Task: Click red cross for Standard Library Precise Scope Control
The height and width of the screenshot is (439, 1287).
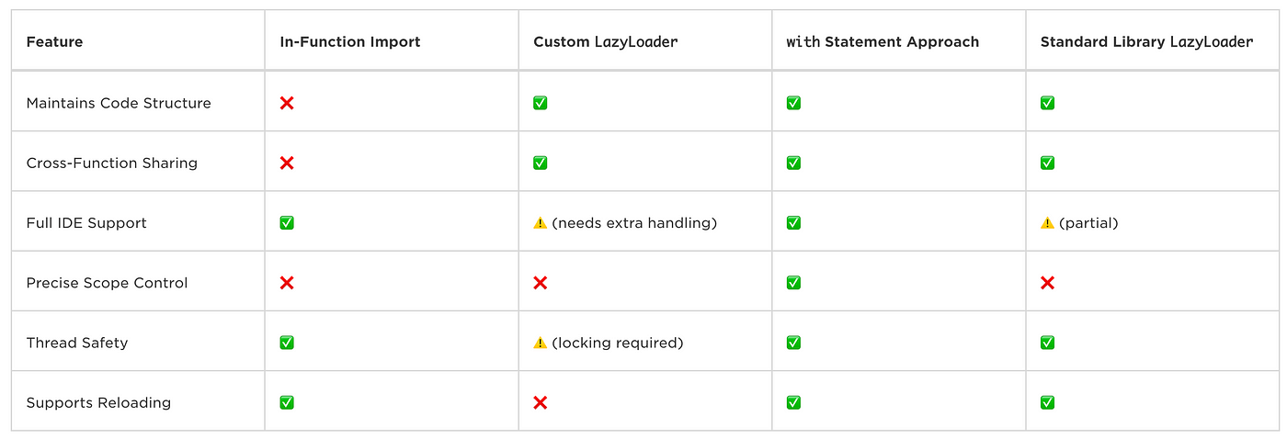Action: pyautogui.click(x=1047, y=283)
